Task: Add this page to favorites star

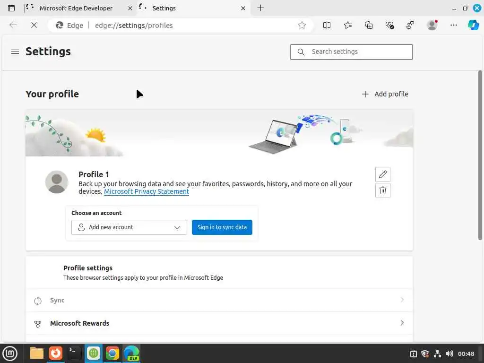Action: point(302,26)
